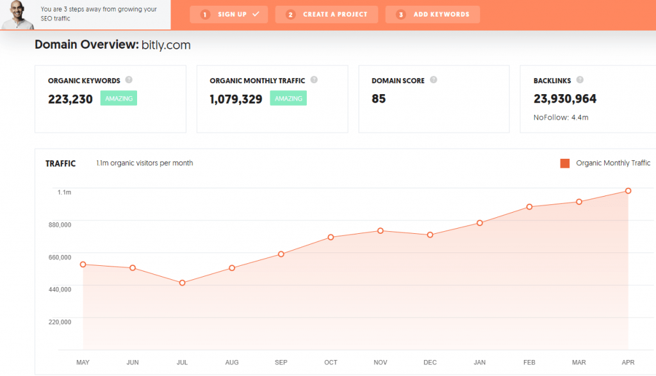Select the APR peak data point

point(628,191)
